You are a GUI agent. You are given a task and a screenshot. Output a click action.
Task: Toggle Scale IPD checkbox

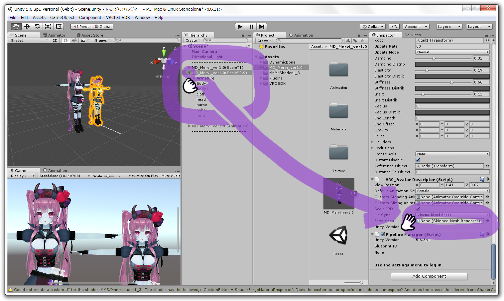418,209
